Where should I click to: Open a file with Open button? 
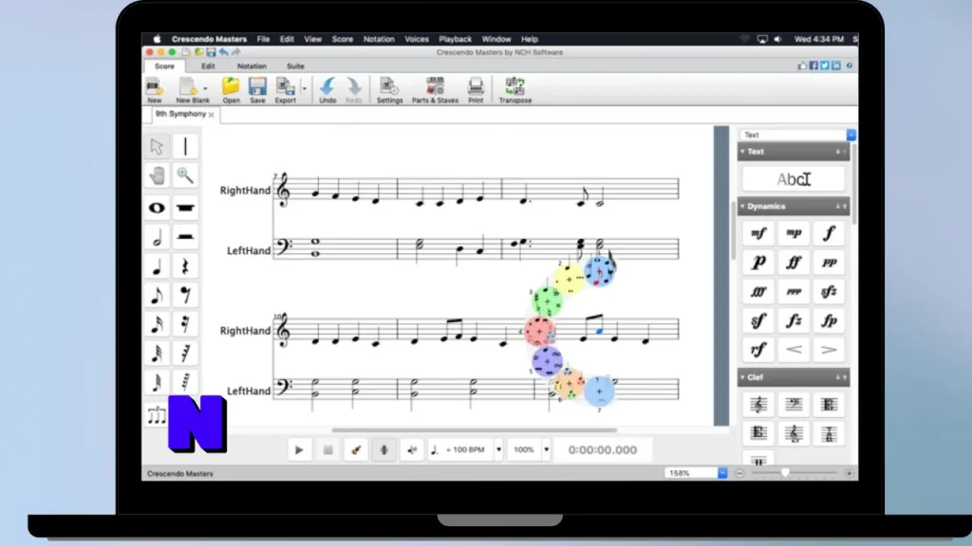[232, 90]
